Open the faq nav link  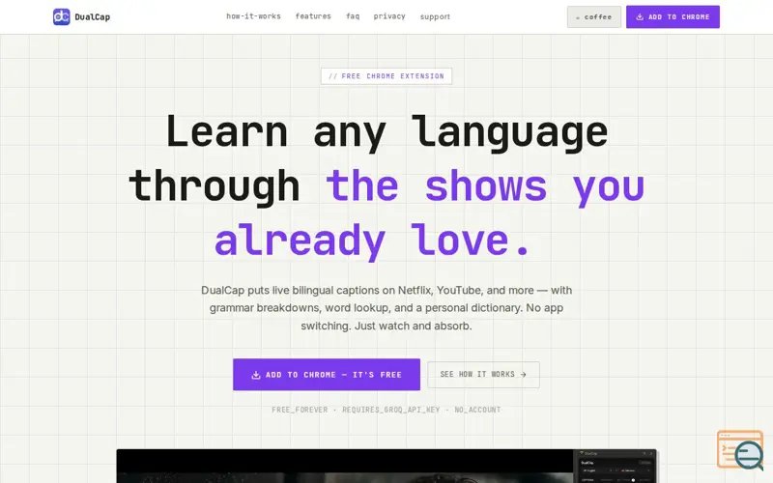[x=353, y=16]
